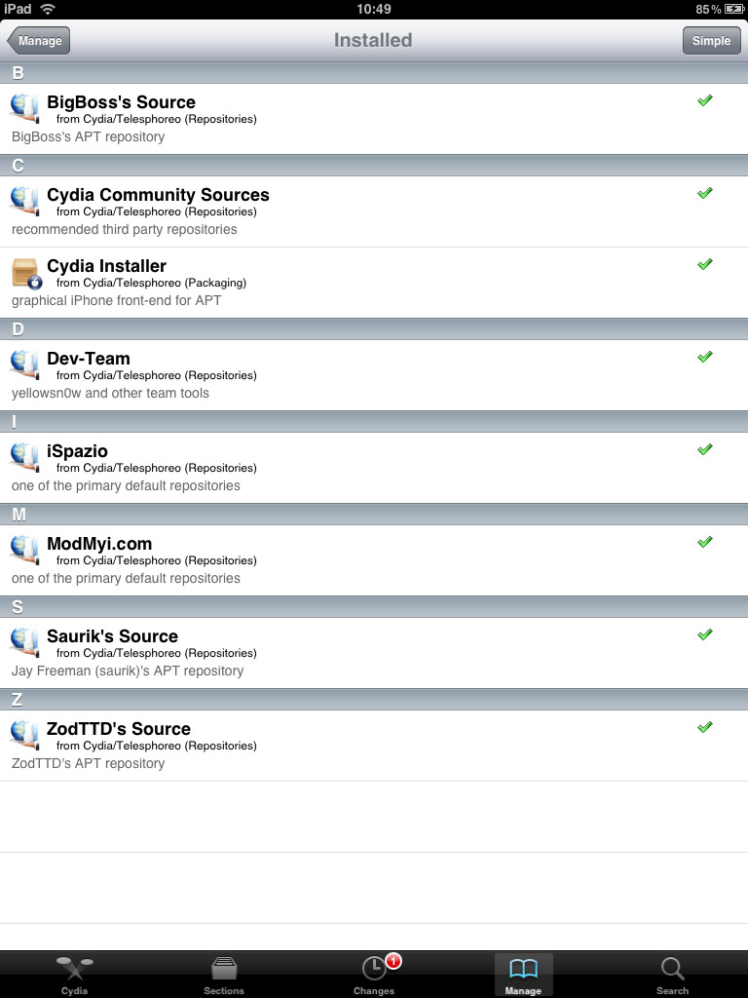This screenshot has height=998, width=748.
Task: Tap the Cydia Community Sources icon
Action: [x=24, y=200]
